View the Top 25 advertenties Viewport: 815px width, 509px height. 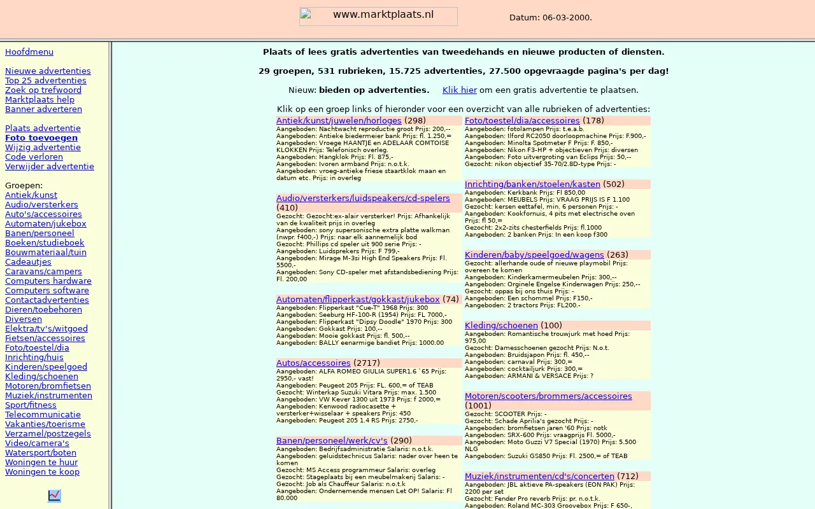click(46, 80)
